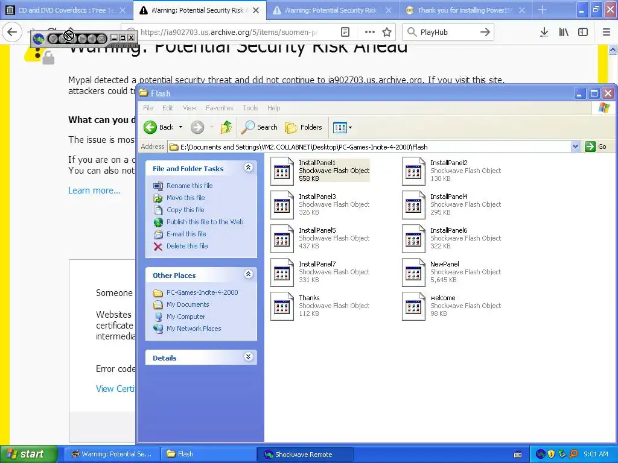Open the Help menu in Explorer

click(x=273, y=108)
